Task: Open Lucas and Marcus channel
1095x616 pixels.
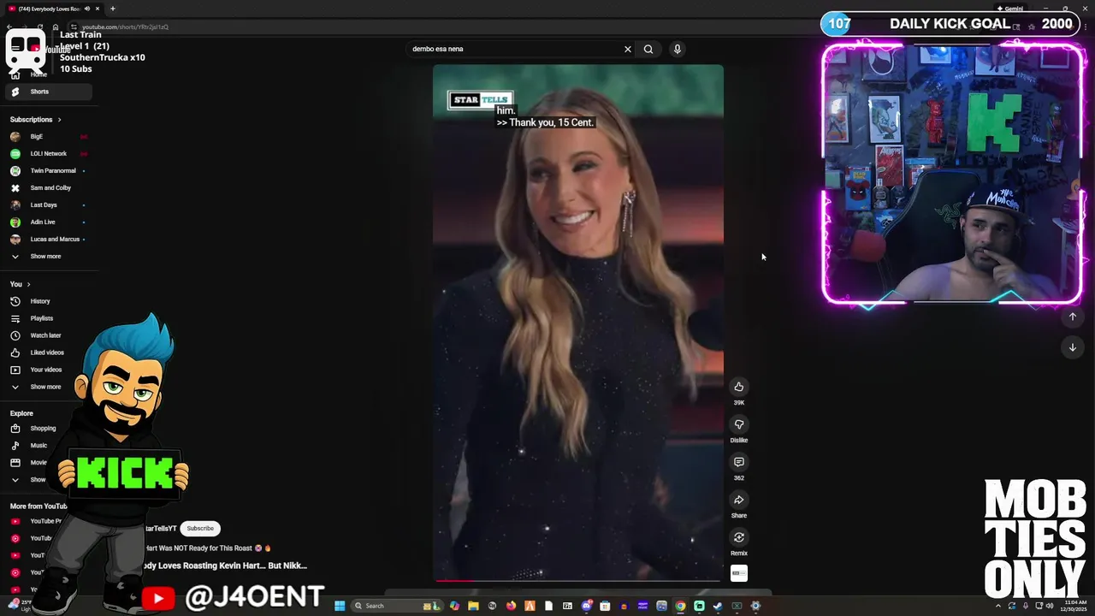Action: pos(48,240)
